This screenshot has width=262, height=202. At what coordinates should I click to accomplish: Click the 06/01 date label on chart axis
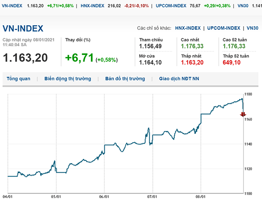104,196
